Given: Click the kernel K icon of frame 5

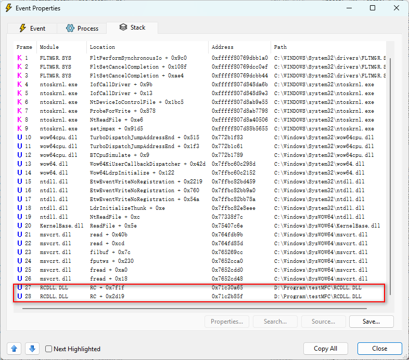Looking at the screenshot, I should [20, 94].
